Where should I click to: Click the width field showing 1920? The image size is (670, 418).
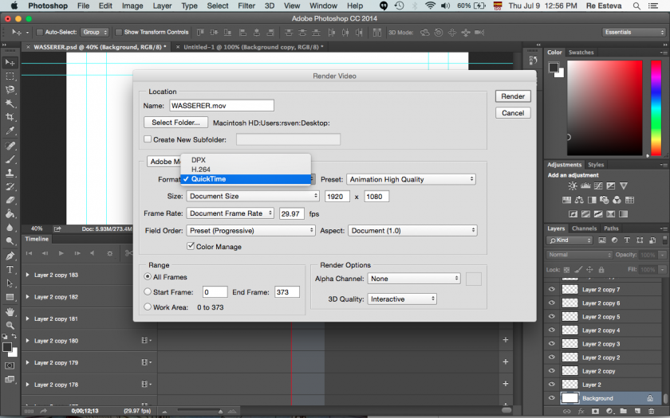coord(337,196)
